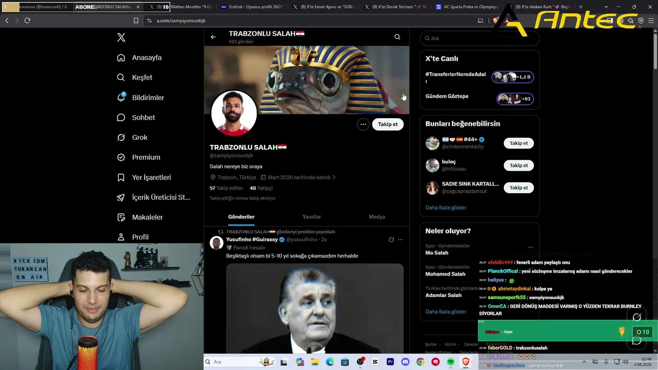The image size is (658, 370).
Task: Open Keşfet from the sidebar
Action: pyautogui.click(x=135, y=78)
